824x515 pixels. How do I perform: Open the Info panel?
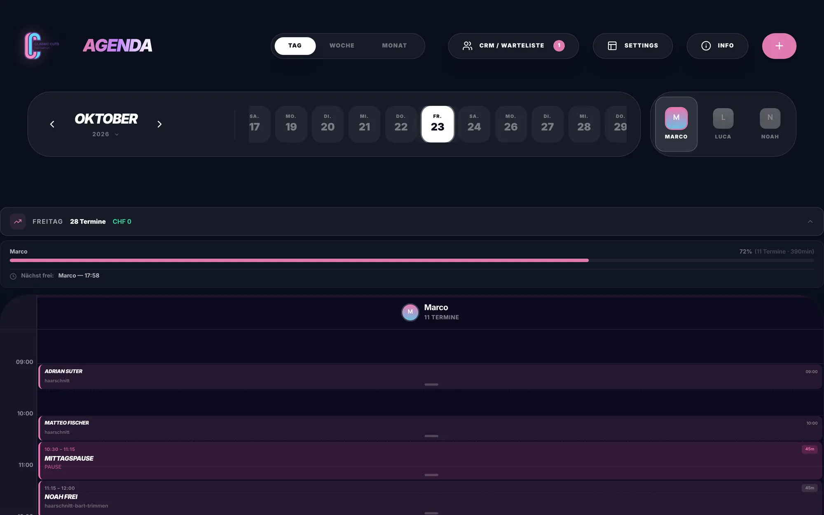click(717, 46)
